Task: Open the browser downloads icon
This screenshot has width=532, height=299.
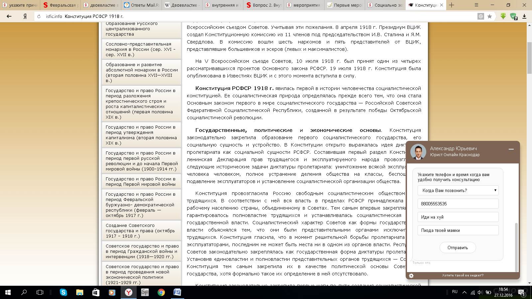Action: 524,16
